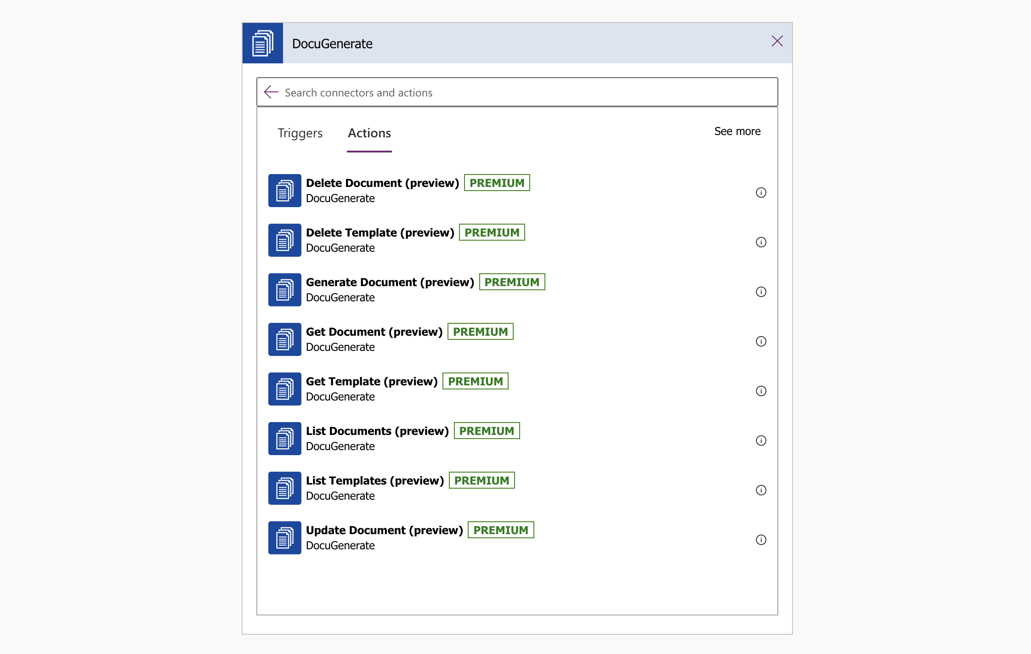
Task: Click PREMIUM badge beside Delete Document
Action: click(497, 183)
